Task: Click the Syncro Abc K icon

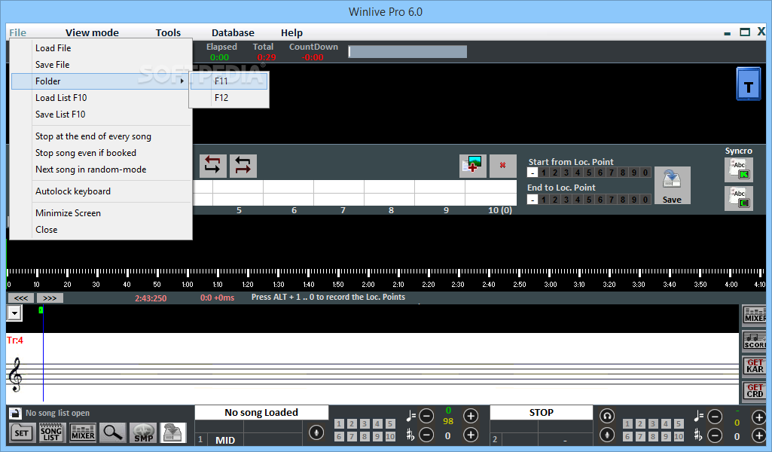Action: point(739,169)
